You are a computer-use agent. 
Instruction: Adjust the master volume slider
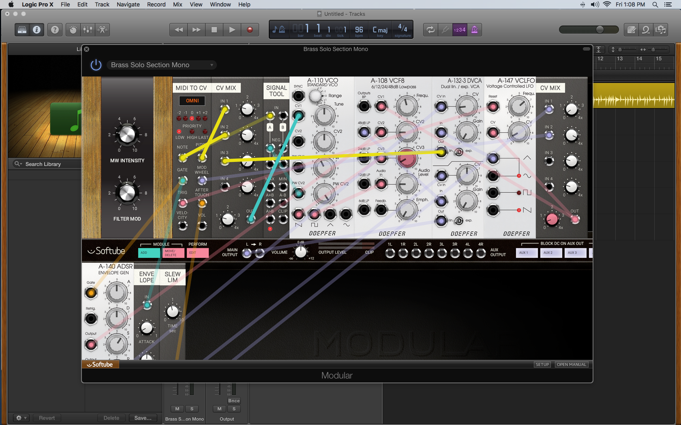(x=600, y=30)
